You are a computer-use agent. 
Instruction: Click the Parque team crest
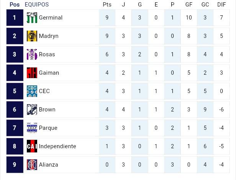(32, 128)
